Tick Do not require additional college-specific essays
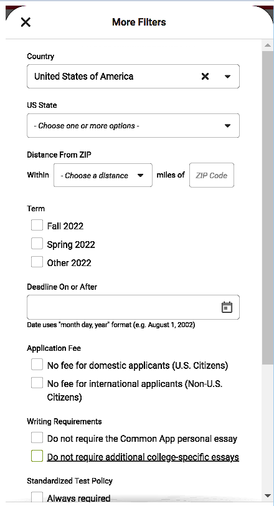The image size is (274, 506). [x=37, y=456]
